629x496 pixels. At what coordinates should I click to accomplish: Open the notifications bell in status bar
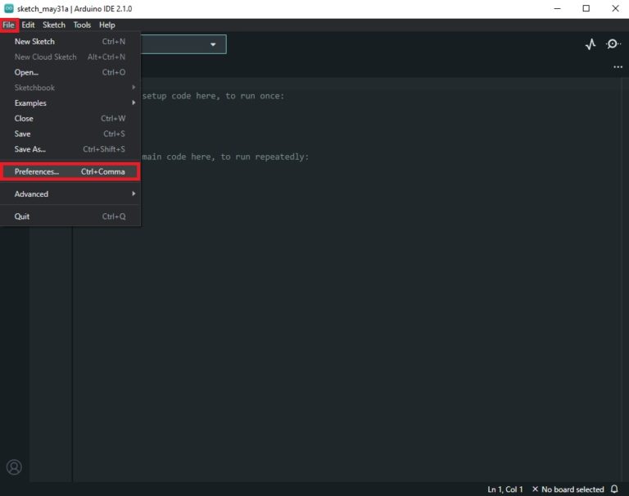tap(615, 489)
